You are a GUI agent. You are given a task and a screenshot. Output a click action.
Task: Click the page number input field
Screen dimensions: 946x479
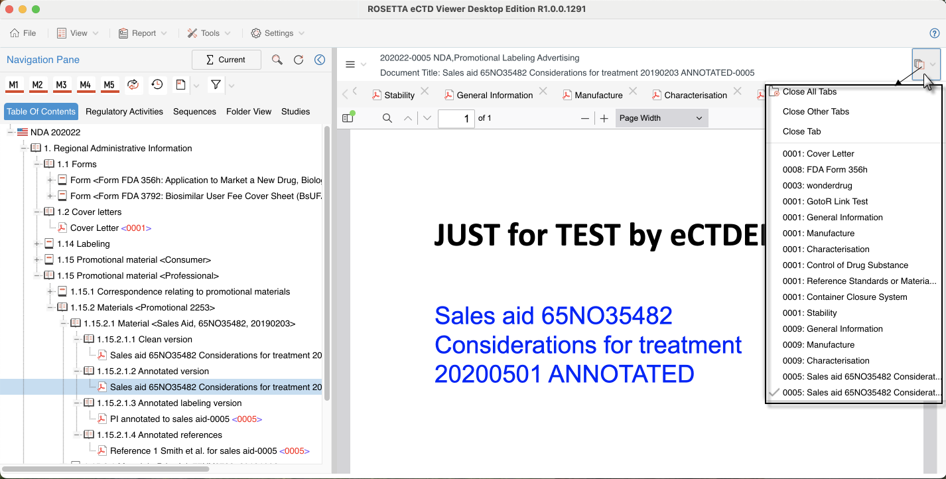[x=456, y=118]
